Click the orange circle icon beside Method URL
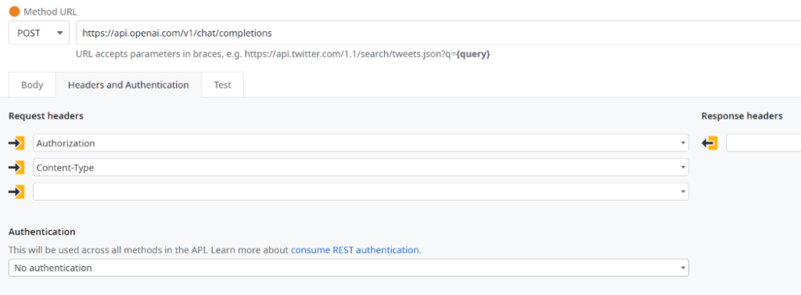Viewport: 801px width, 295px height. click(14, 11)
